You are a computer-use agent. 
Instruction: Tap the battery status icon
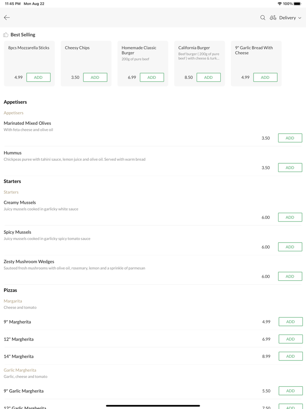click(297, 4)
